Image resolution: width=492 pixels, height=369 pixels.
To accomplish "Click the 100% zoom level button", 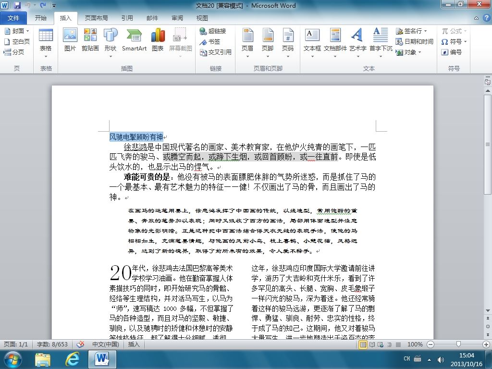I will tap(415, 344).
